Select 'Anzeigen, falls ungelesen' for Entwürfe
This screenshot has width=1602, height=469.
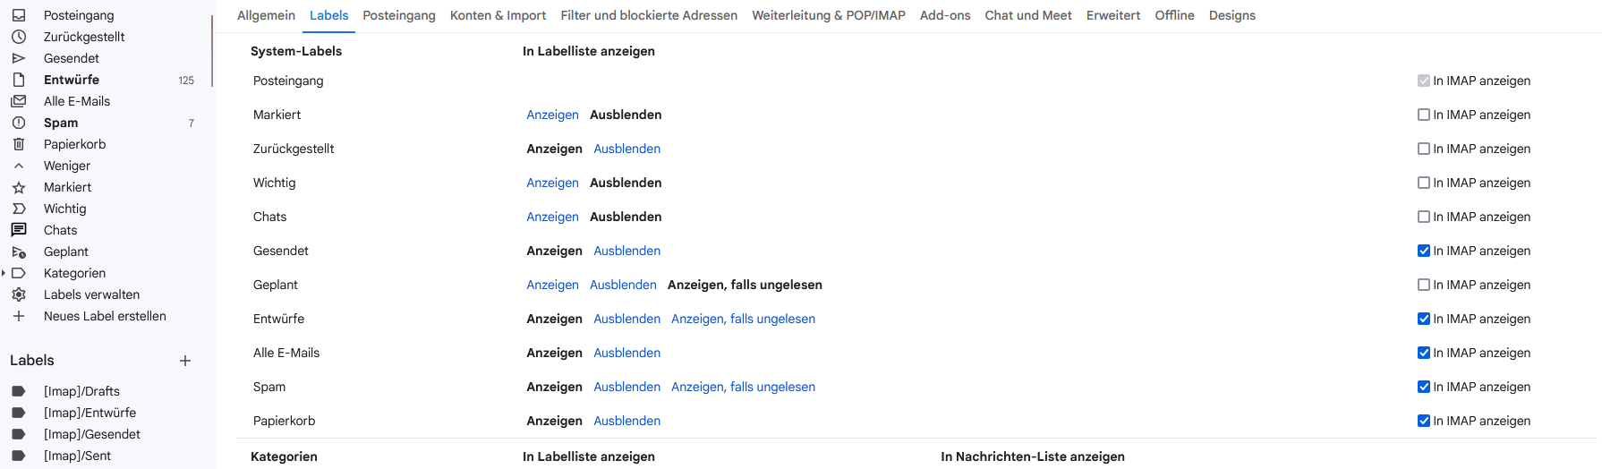pos(743,319)
